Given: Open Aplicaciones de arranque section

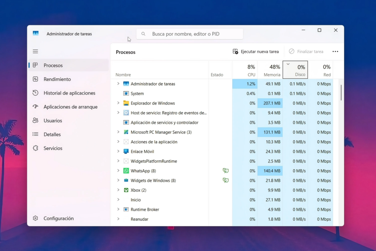Looking at the screenshot, I should 35,107.
